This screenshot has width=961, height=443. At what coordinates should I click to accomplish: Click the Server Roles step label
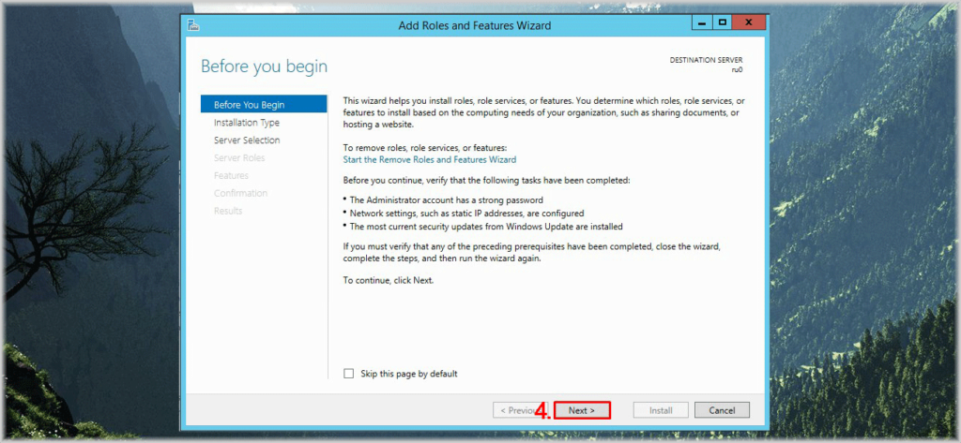(239, 158)
